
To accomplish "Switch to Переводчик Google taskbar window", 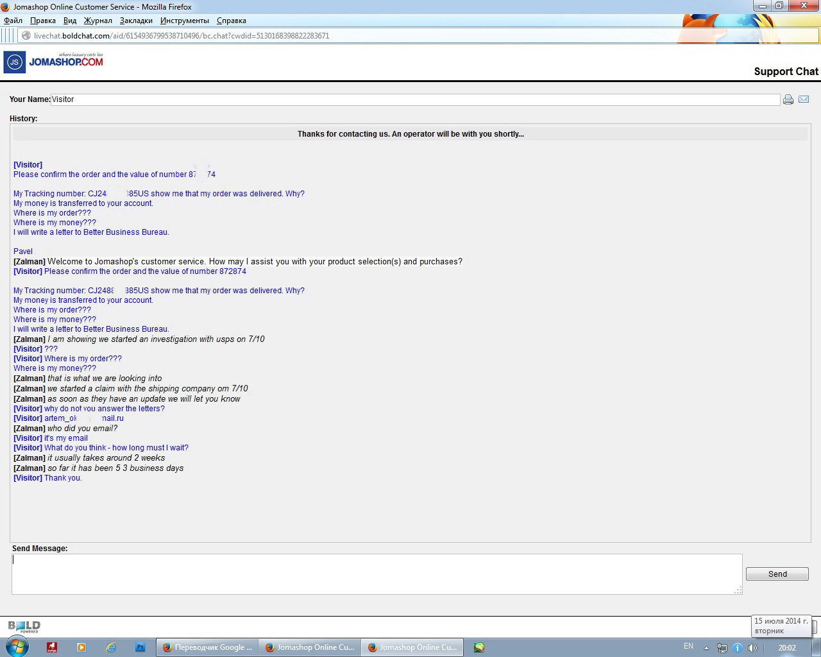I will point(207,647).
